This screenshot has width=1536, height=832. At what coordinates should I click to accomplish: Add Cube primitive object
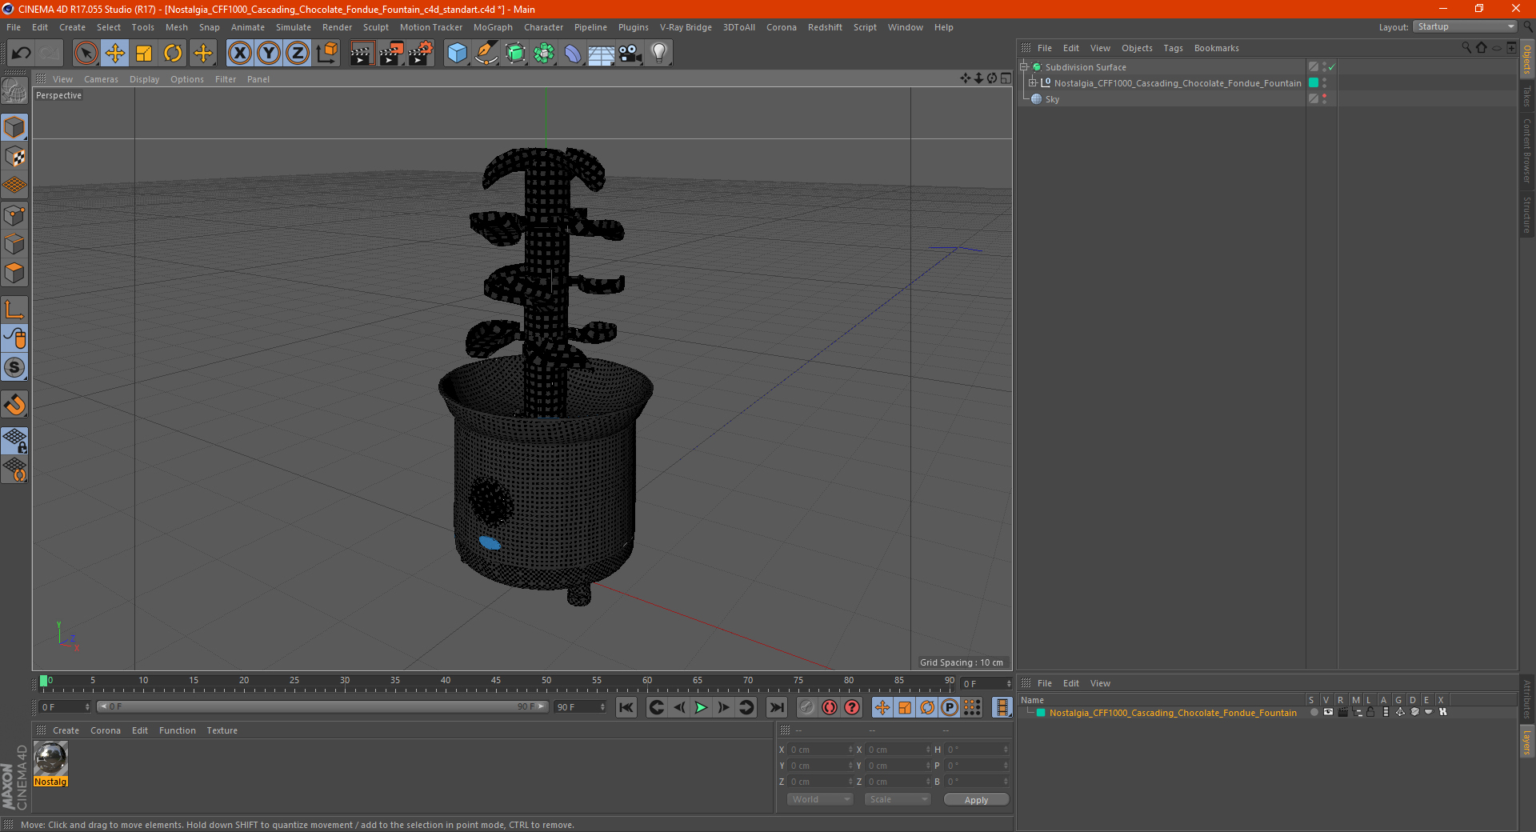coord(457,54)
